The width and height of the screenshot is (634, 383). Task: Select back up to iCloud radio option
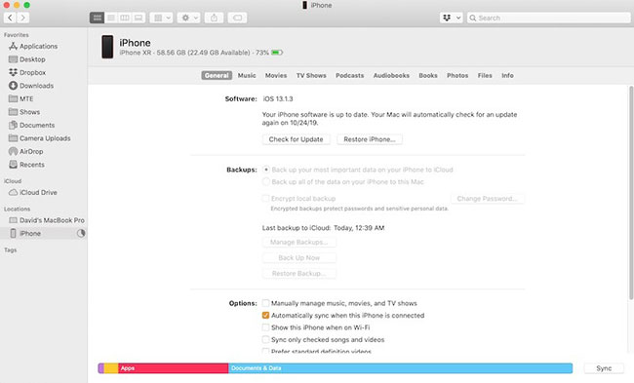coord(266,170)
